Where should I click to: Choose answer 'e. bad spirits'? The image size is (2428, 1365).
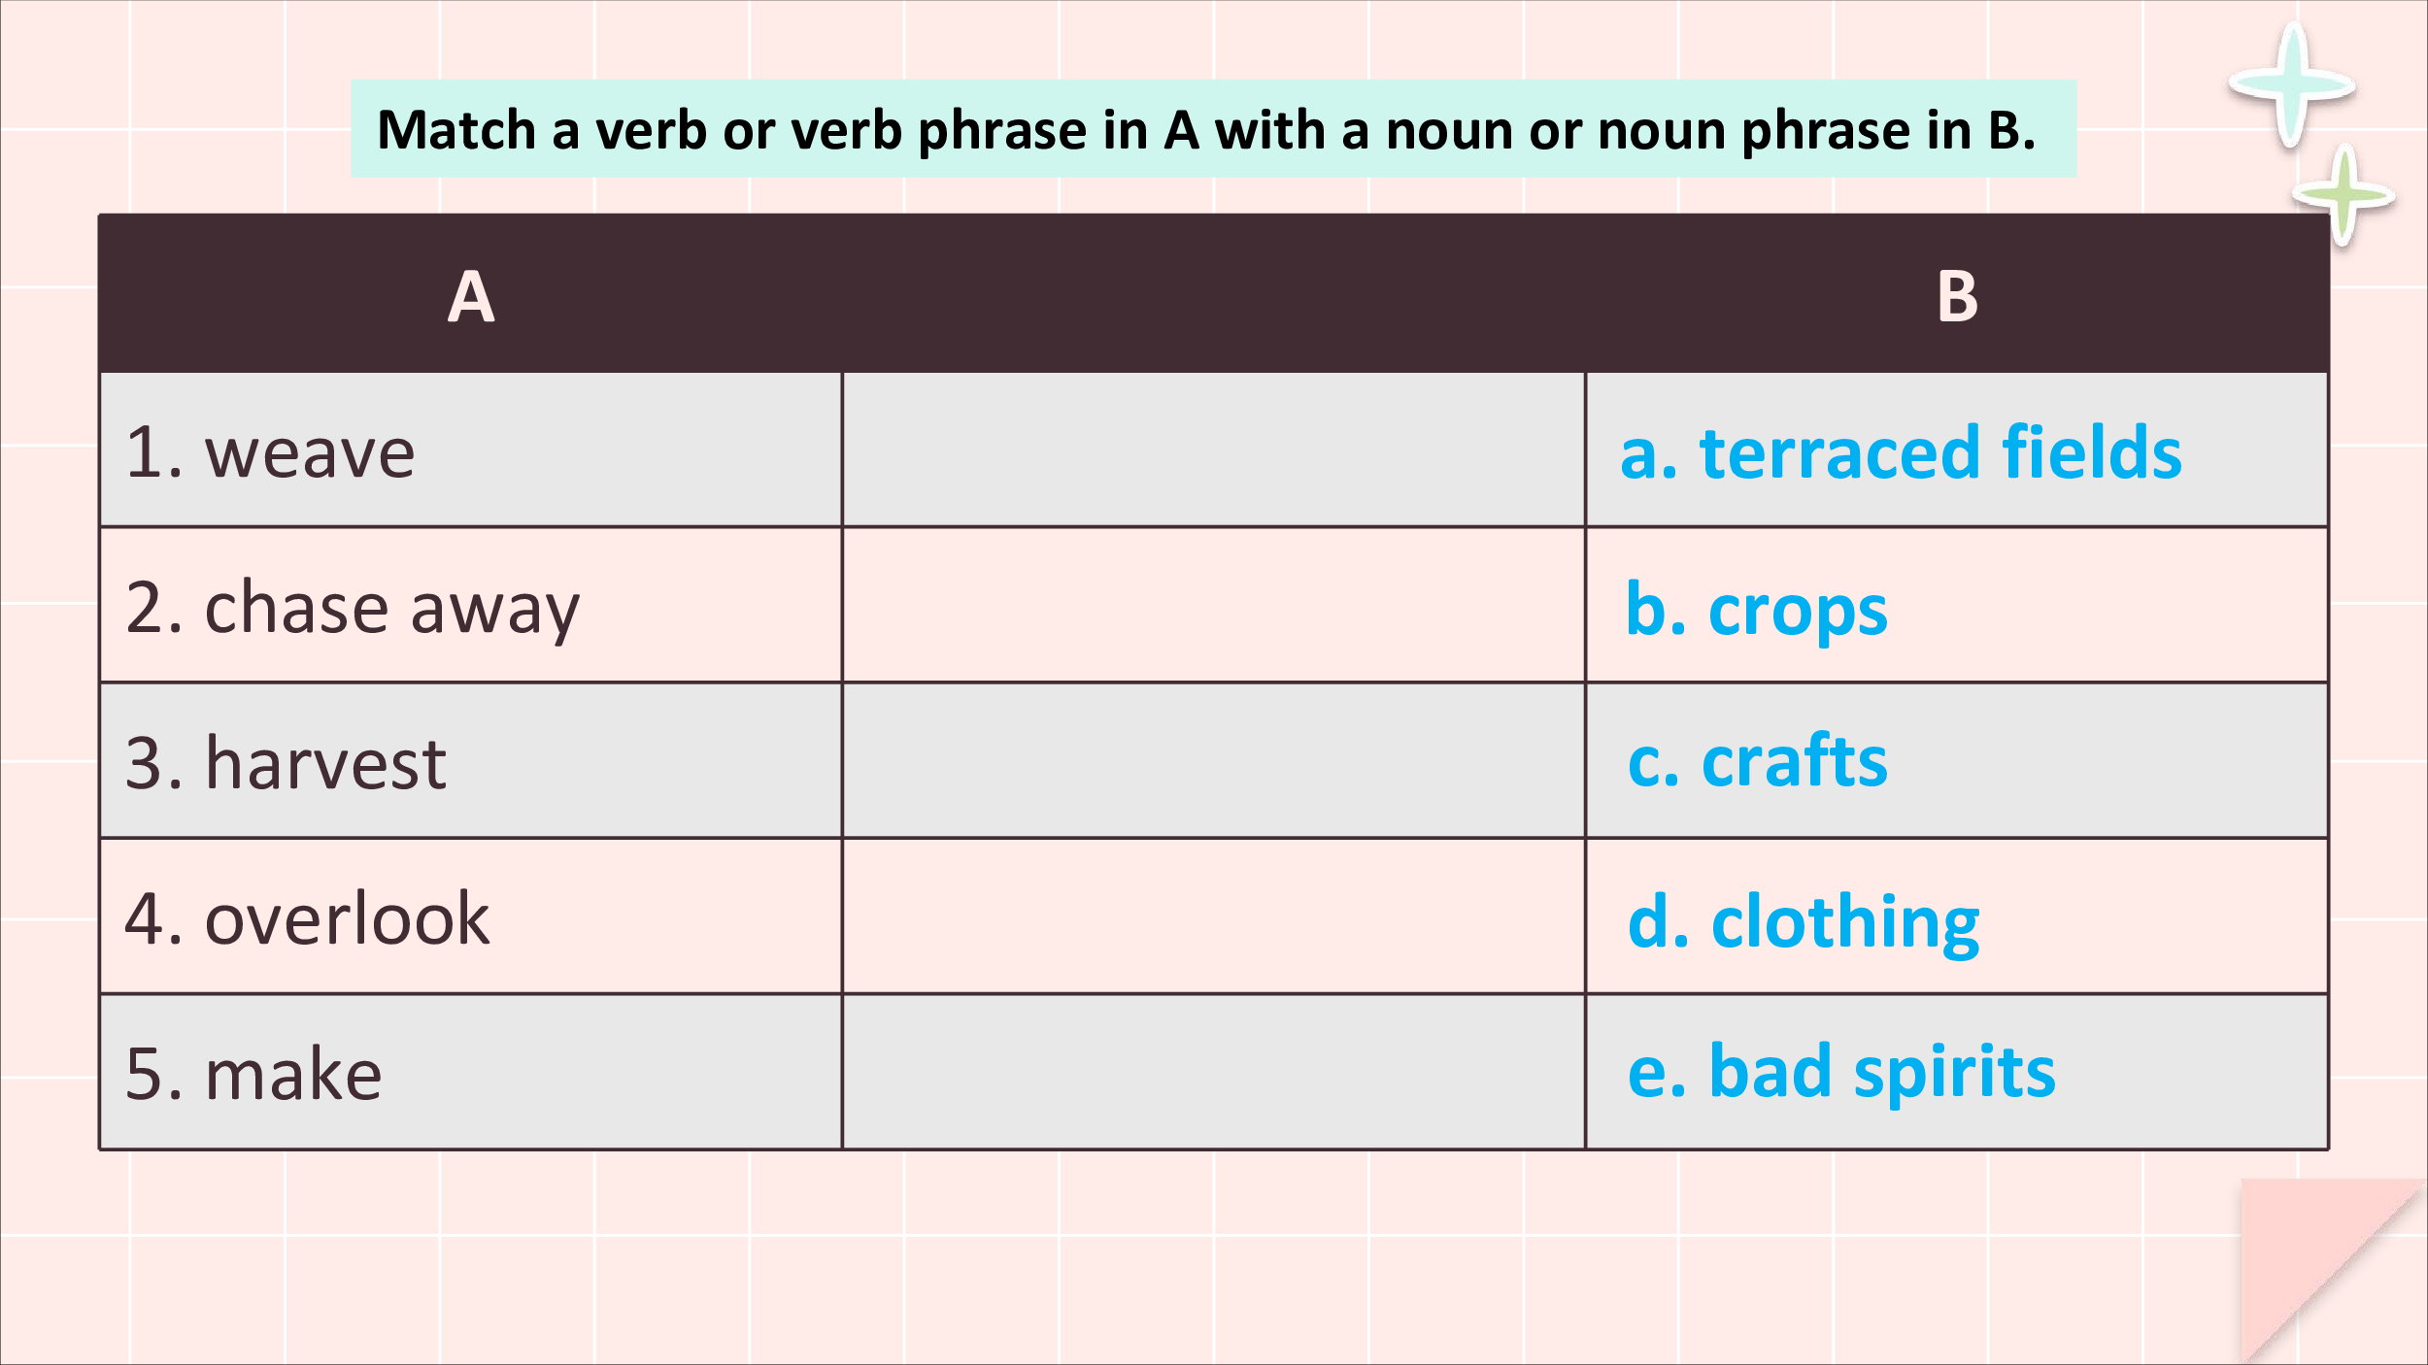1841,1072
